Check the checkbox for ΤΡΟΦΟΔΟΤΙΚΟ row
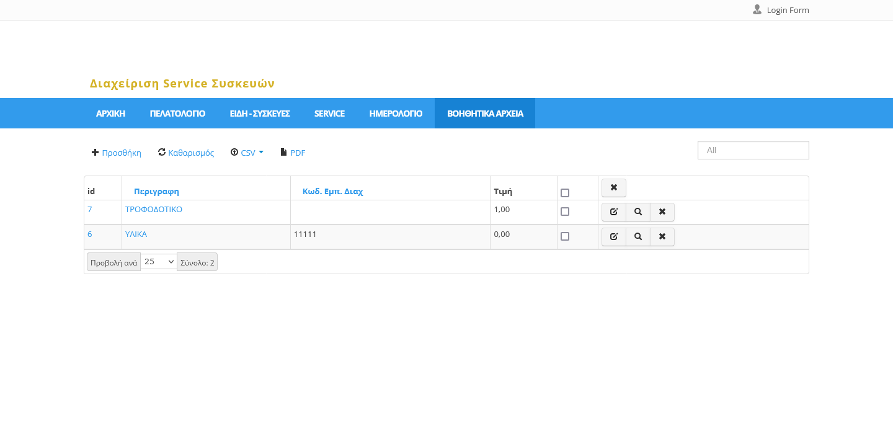The height and width of the screenshot is (446, 893). (x=565, y=212)
